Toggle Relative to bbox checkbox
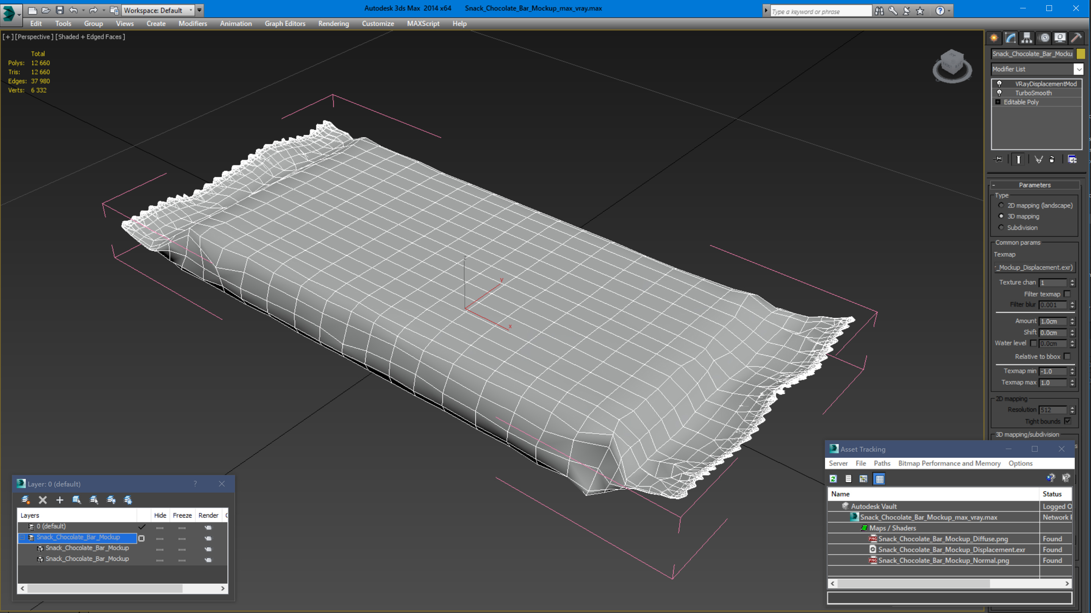This screenshot has width=1091, height=613. 1067,356
